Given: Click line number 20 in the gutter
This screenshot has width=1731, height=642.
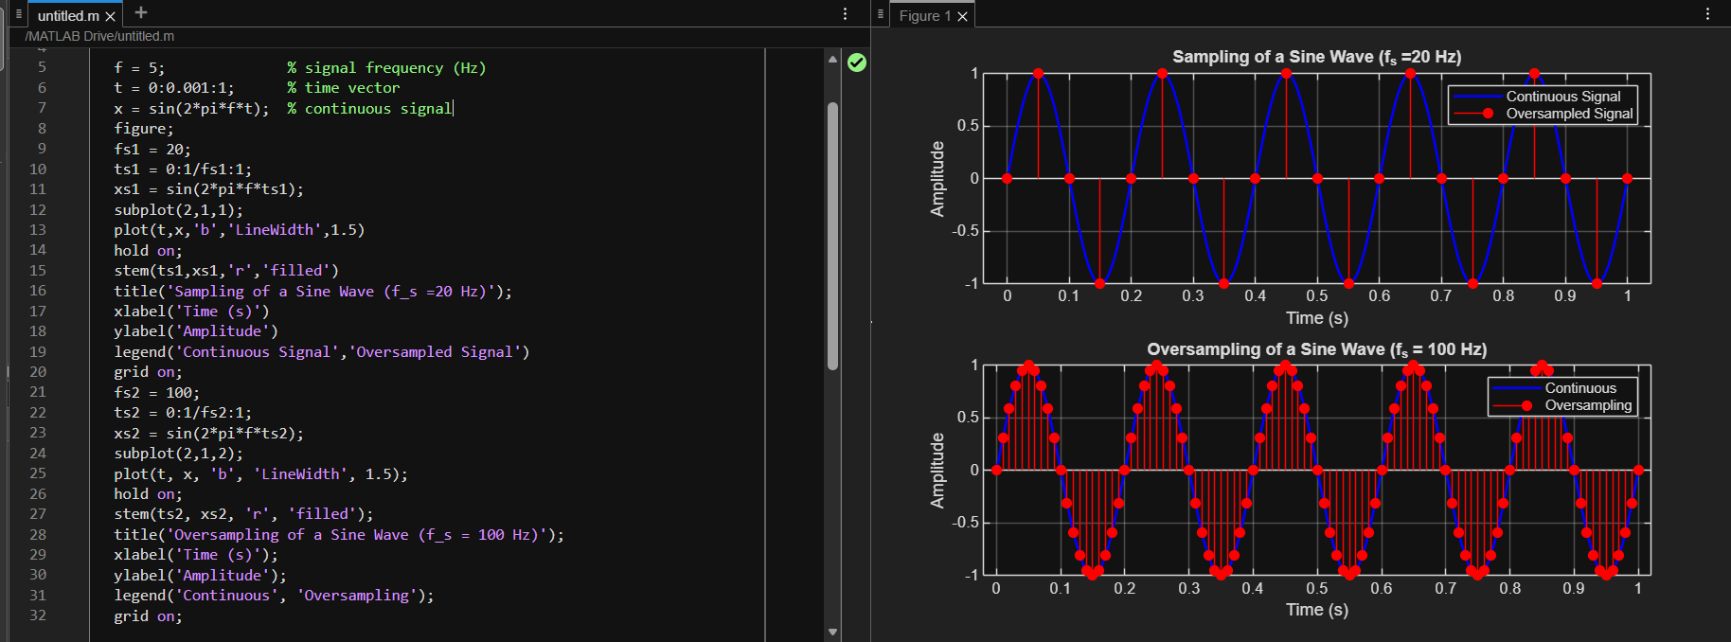Looking at the screenshot, I should point(38,372).
